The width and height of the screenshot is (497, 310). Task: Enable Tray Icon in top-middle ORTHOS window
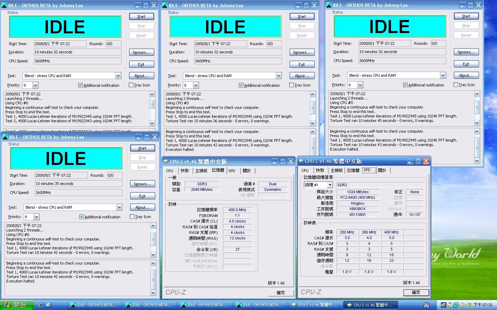click(x=291, y=85)
